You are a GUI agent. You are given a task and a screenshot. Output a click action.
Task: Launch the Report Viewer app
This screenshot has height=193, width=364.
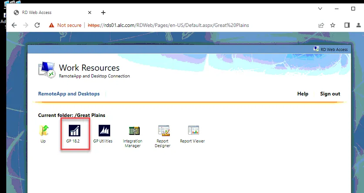193,130
